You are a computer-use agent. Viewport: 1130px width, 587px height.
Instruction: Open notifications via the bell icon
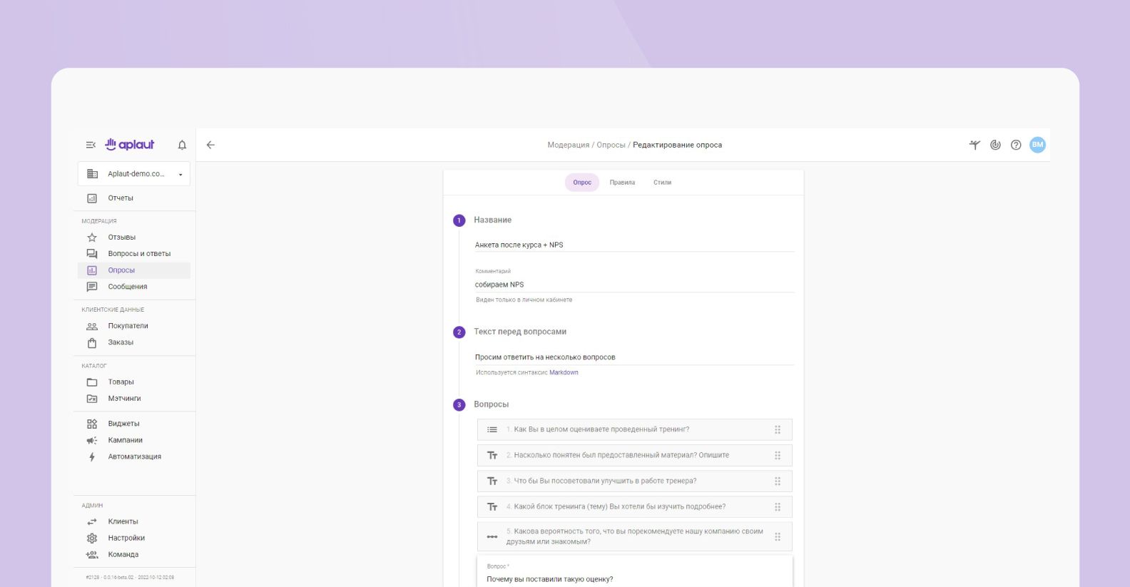[x=182, y=145]
